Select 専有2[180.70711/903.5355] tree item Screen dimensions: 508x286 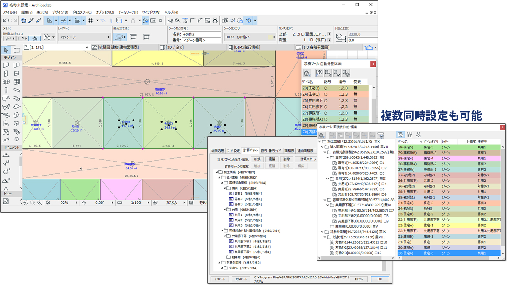click(x=359, y=168)
